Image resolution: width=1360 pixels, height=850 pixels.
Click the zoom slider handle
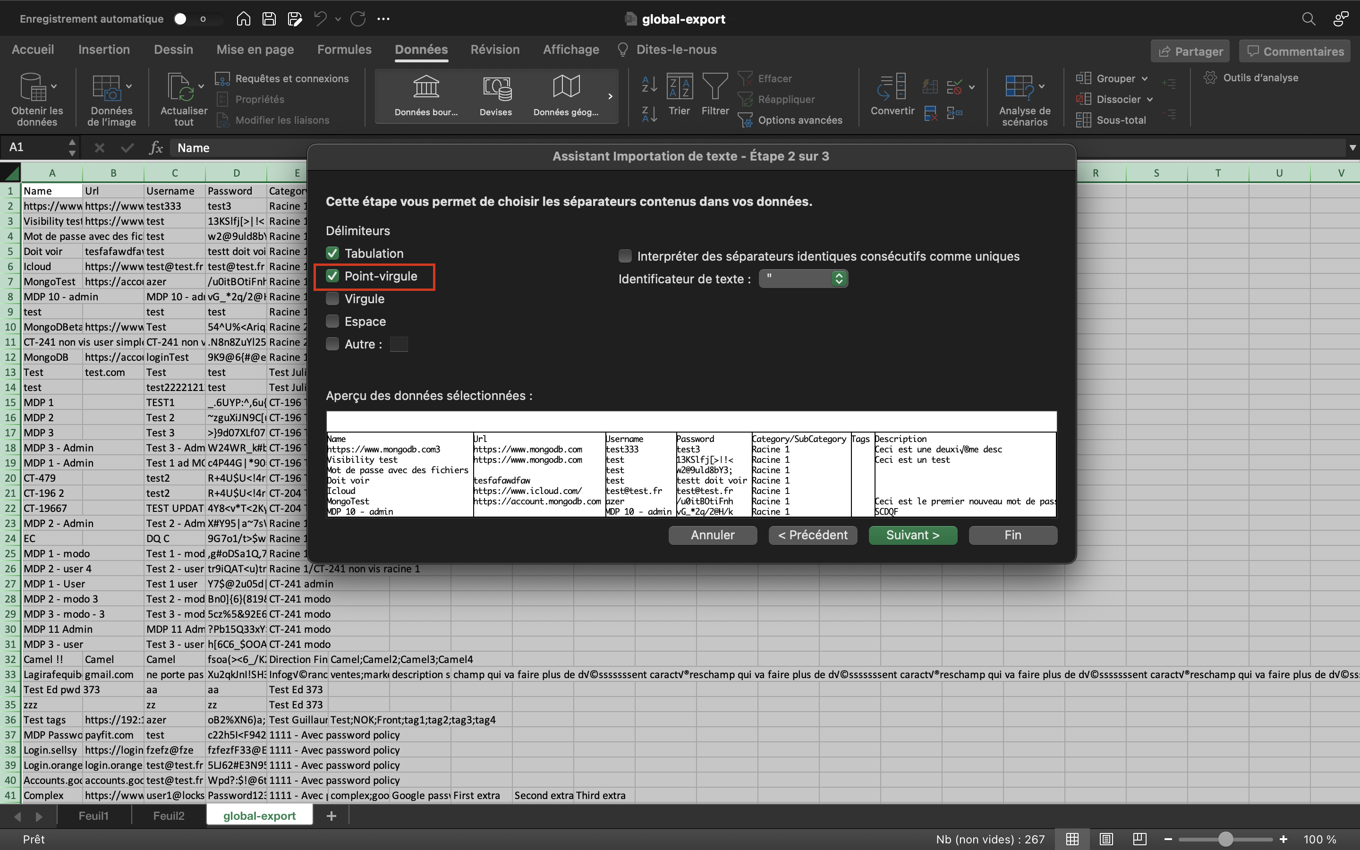click(x=1226, y=839)
